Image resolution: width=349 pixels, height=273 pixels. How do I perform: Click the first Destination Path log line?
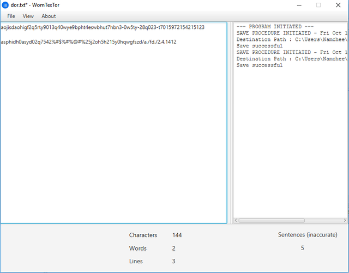(292, 40)
